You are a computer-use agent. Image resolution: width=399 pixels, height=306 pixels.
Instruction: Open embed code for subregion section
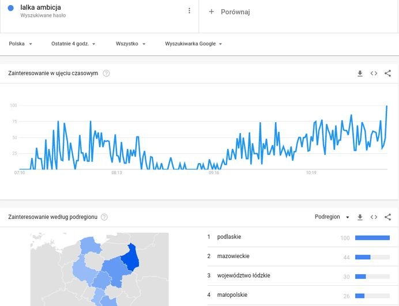374,217
